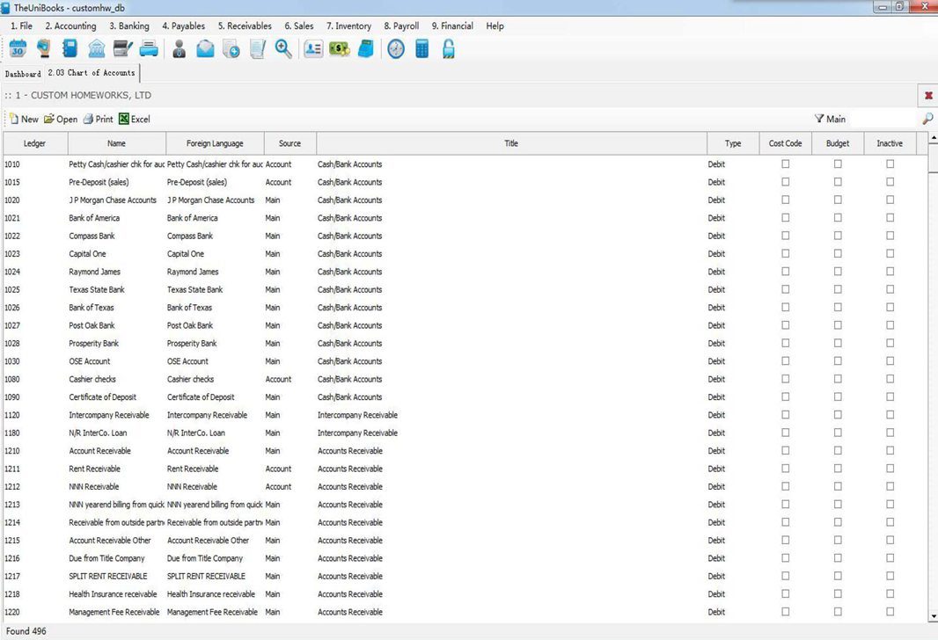Click the clock icon in the toolbar
The height and width of the screenshot is (640, 938).
[x=396, y=49]
